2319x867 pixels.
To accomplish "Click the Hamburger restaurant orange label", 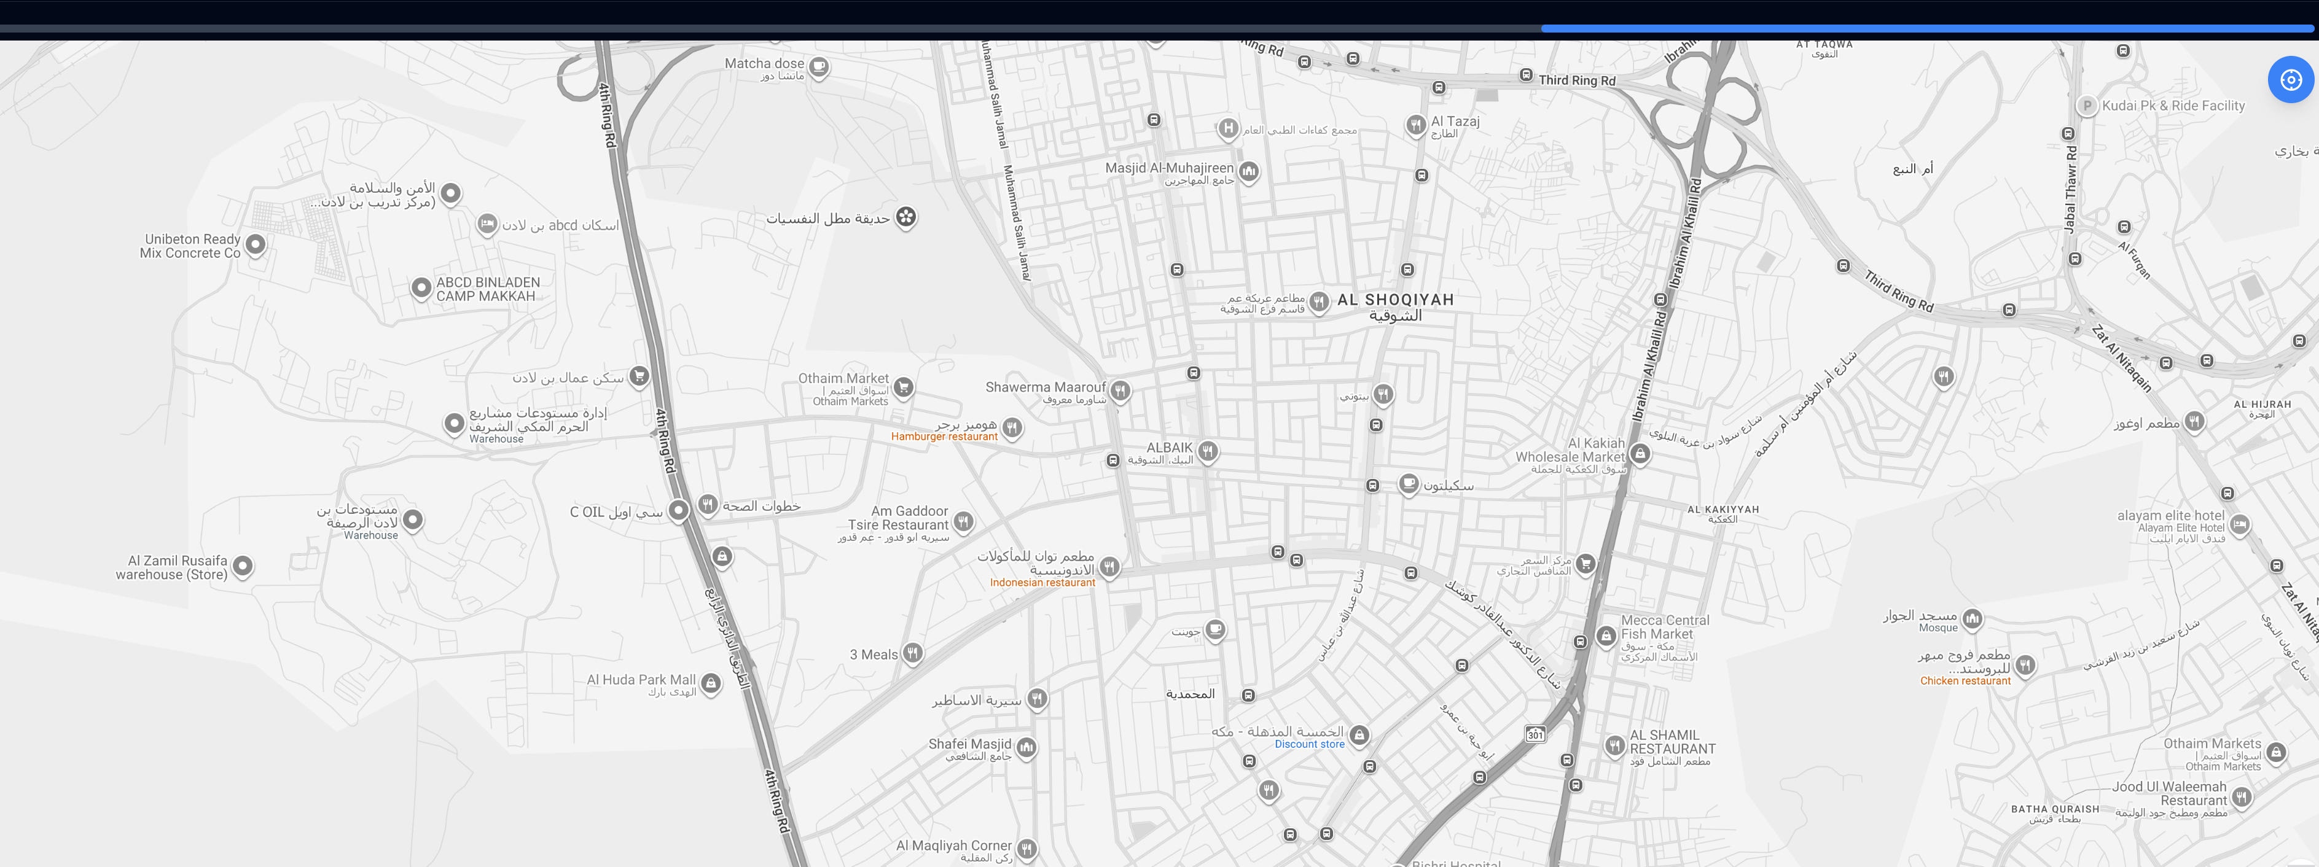I will tap(944, 437).
